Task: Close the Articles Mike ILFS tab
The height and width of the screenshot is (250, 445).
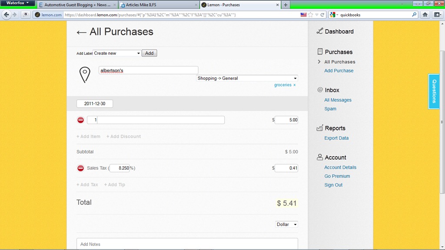Action: point(196,5)
